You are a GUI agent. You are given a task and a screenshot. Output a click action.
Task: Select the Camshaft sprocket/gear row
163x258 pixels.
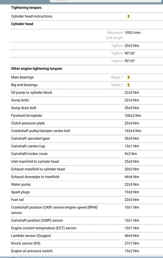tap(87, 139)
